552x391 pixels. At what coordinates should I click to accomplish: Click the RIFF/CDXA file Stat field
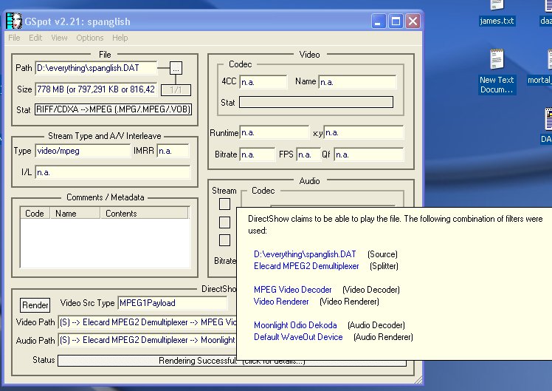click(114, 109)
